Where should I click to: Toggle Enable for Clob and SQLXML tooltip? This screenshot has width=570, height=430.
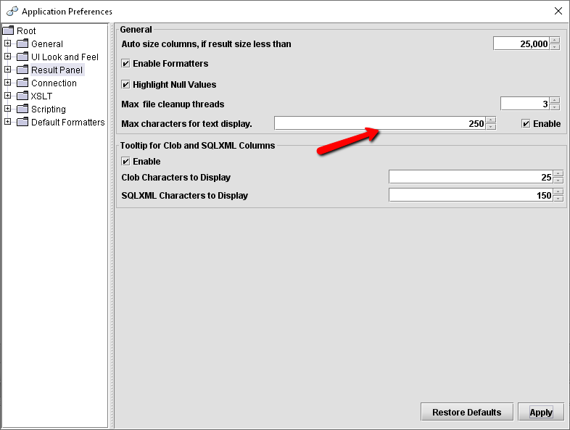(x=125, y=162)
